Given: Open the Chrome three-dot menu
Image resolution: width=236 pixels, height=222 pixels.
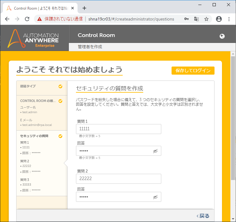Looking at the screenshot, I should [x=229, y=19].
